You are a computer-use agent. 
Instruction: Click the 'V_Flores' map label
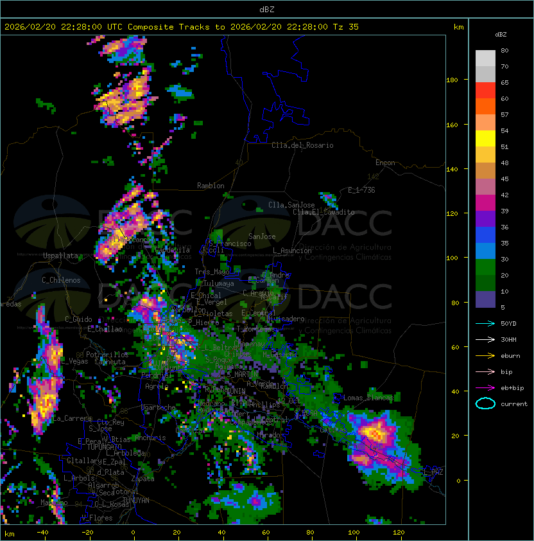point(97,518)
